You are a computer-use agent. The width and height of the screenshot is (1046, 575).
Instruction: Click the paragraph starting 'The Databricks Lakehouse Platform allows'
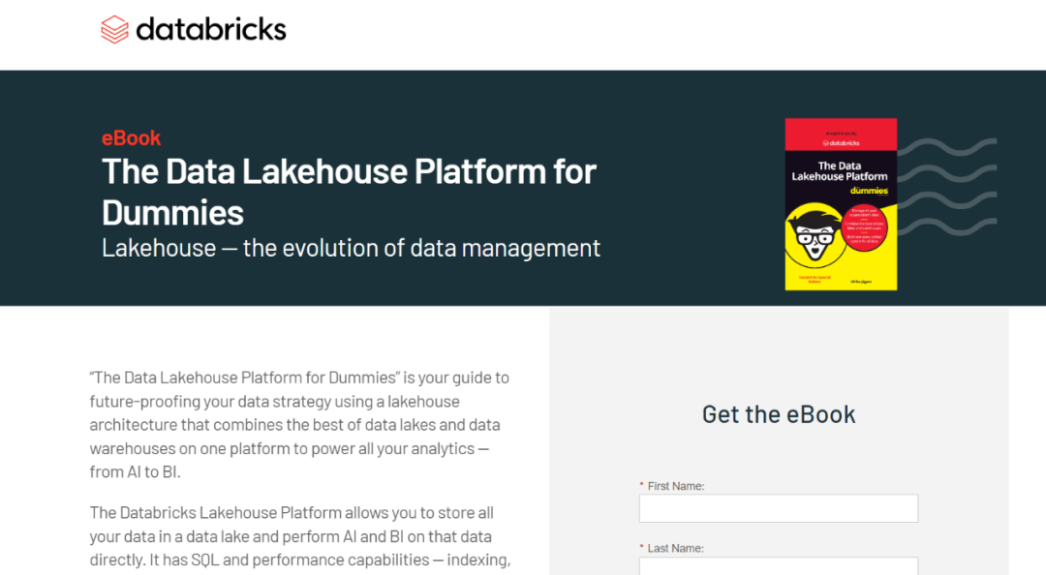point(300,536)
